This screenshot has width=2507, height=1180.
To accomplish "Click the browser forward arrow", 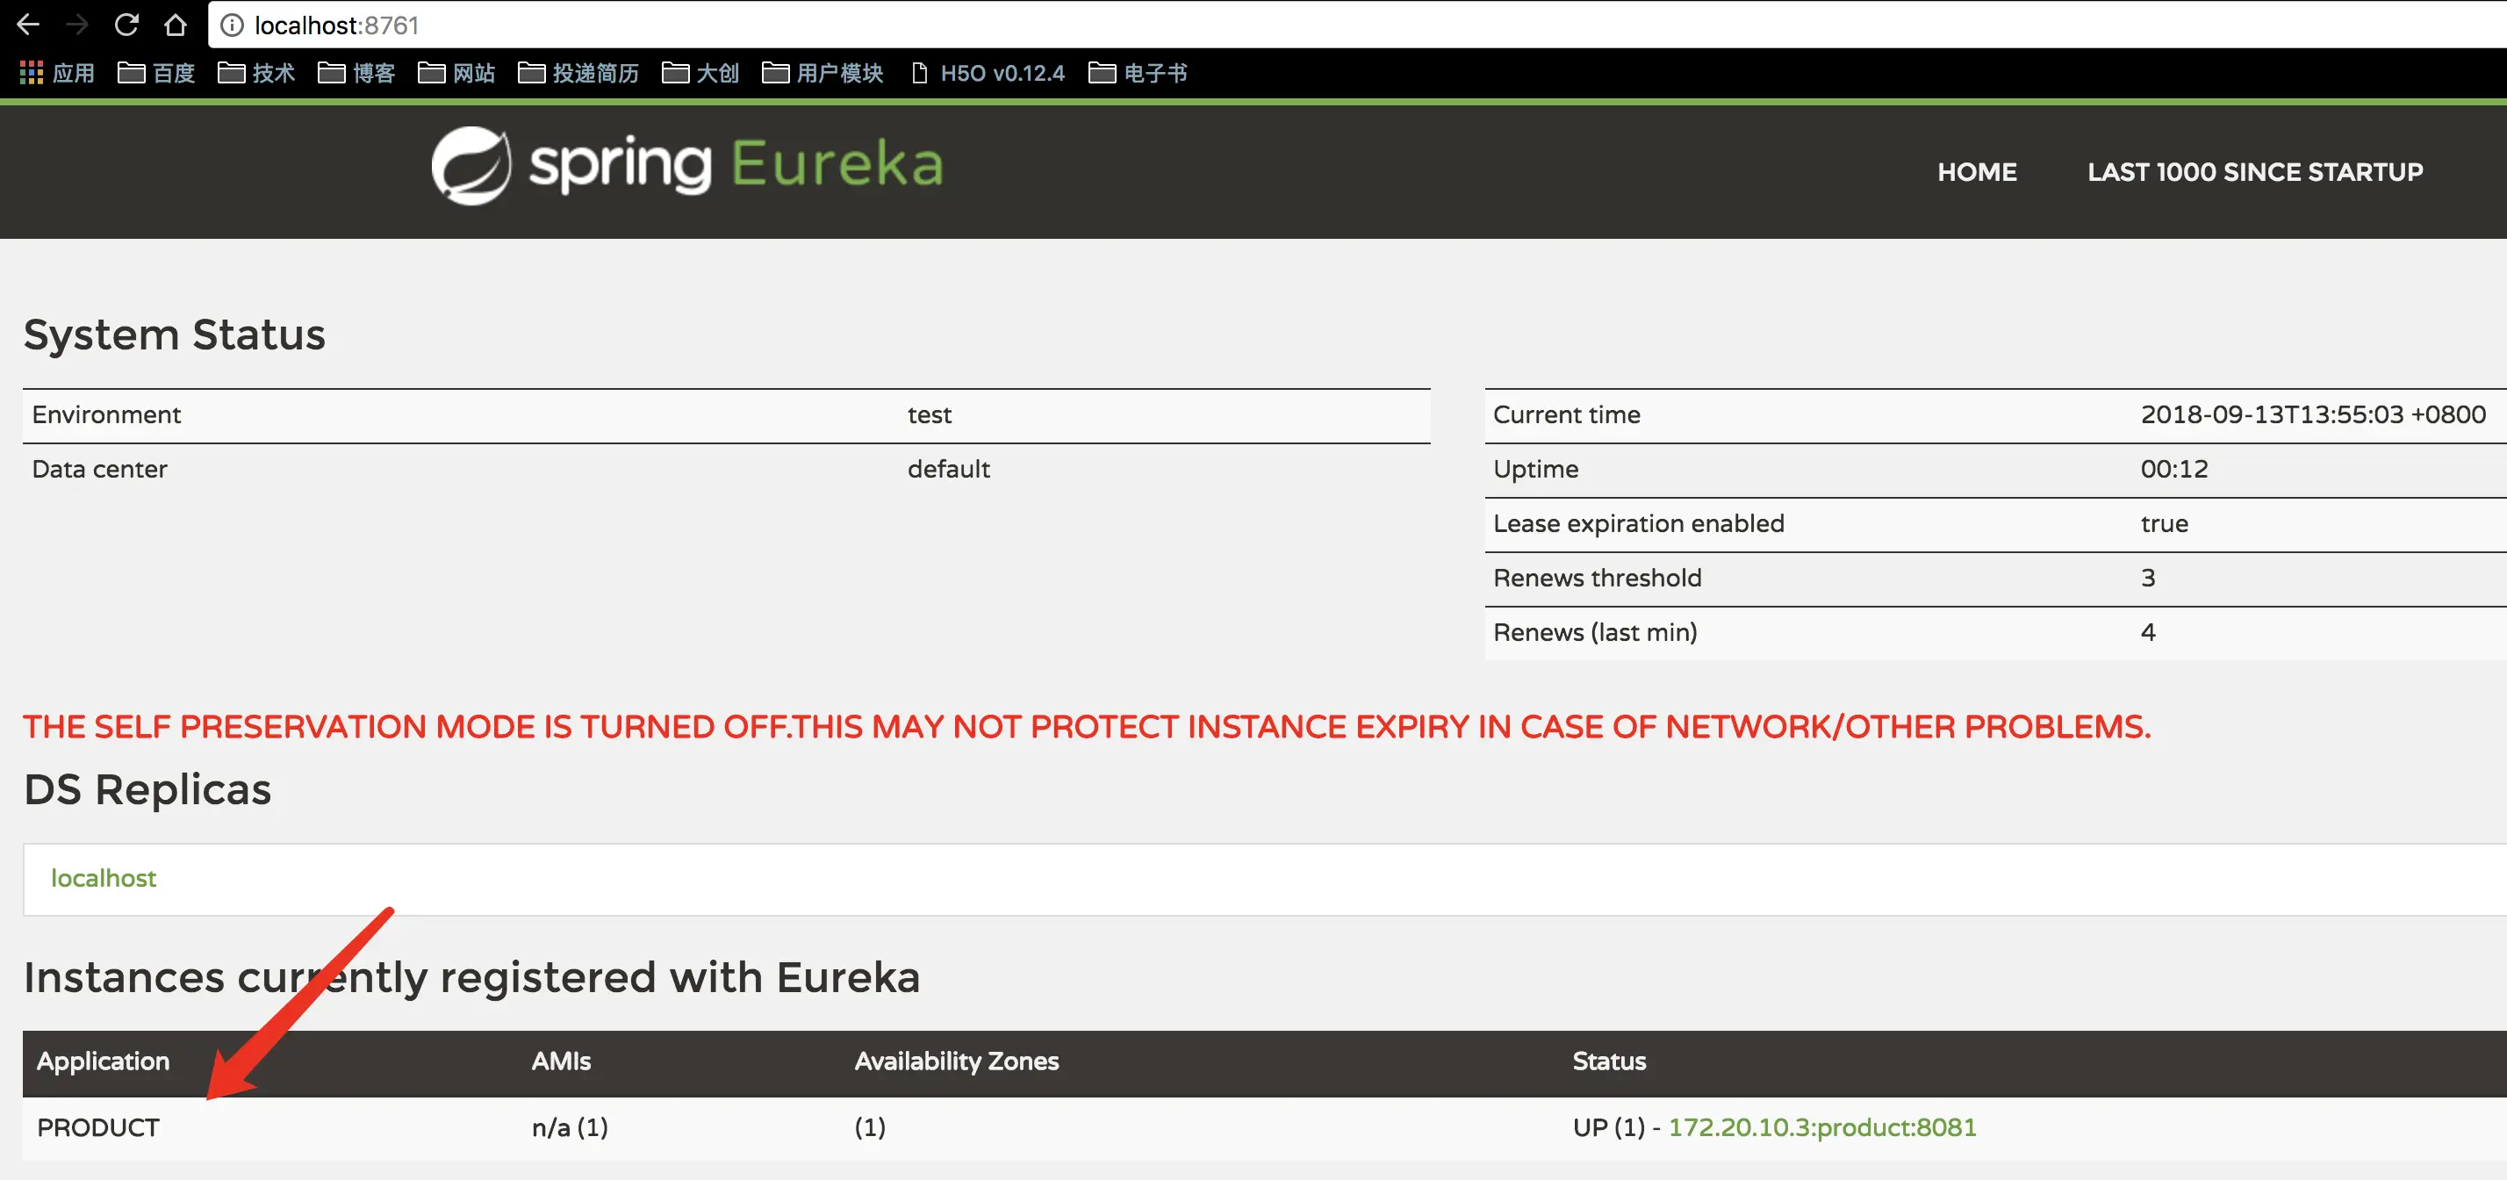I will click(x=77, y=25).
